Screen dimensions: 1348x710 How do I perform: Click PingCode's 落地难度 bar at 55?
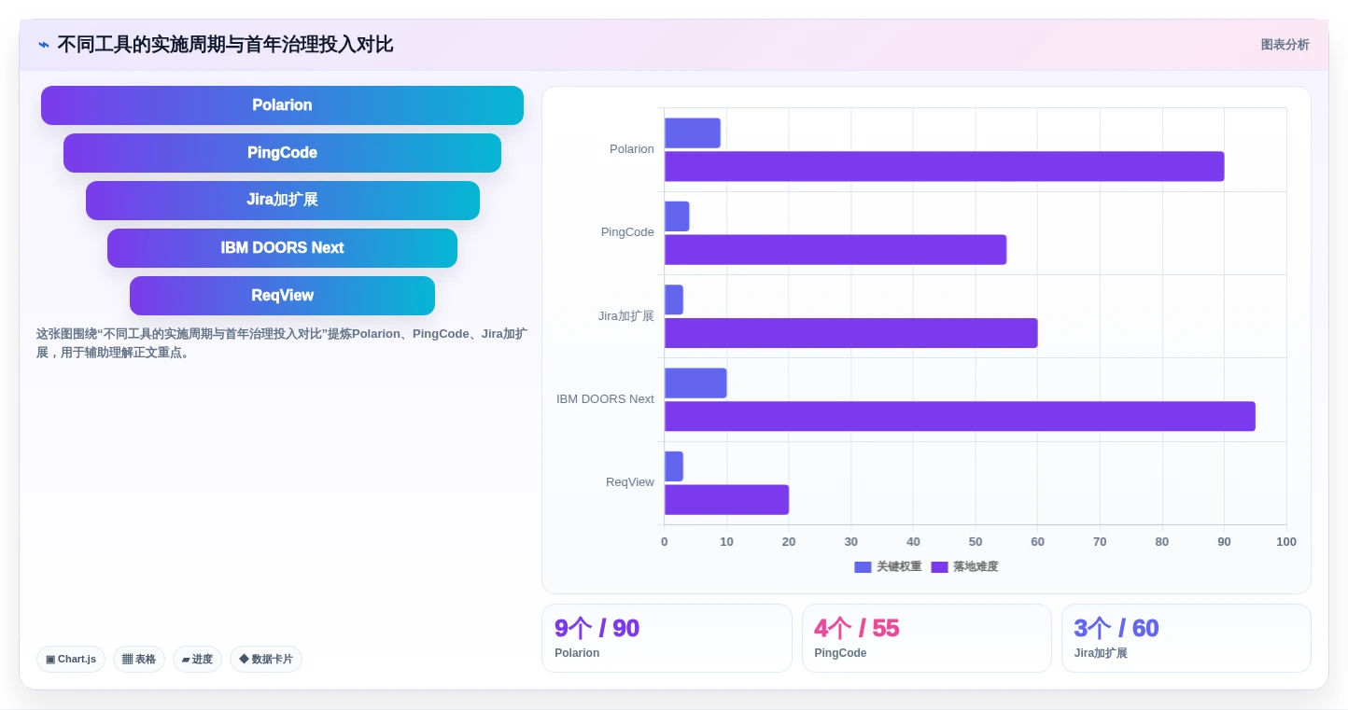click(x=835, y=250)
